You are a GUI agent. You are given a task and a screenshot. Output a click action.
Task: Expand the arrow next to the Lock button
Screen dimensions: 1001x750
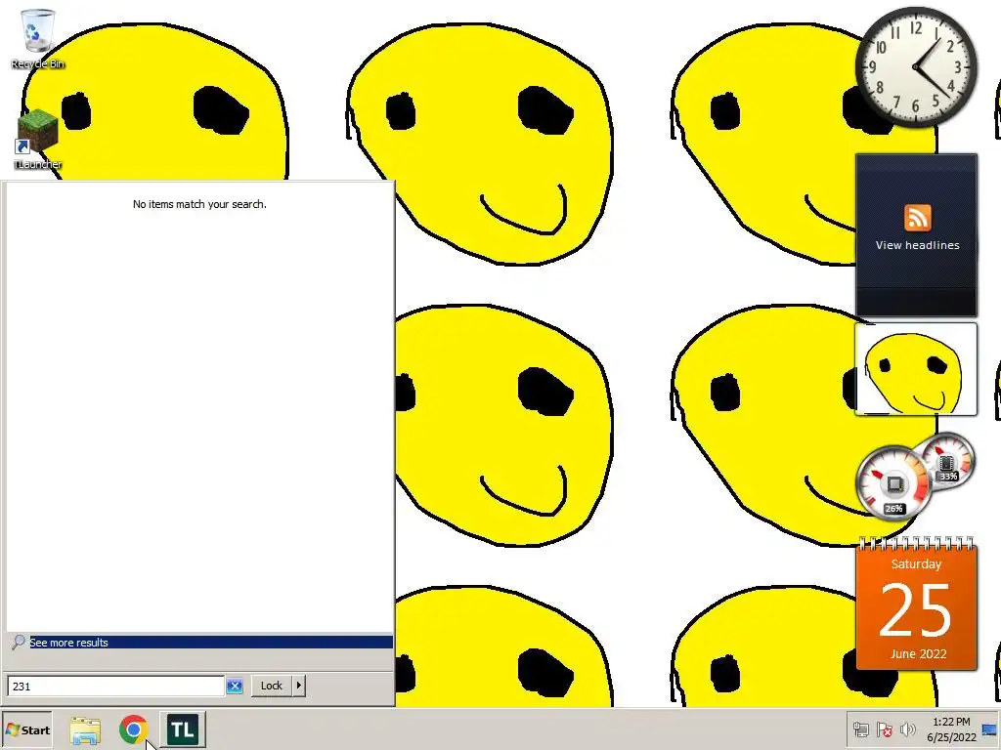(299, 686)
